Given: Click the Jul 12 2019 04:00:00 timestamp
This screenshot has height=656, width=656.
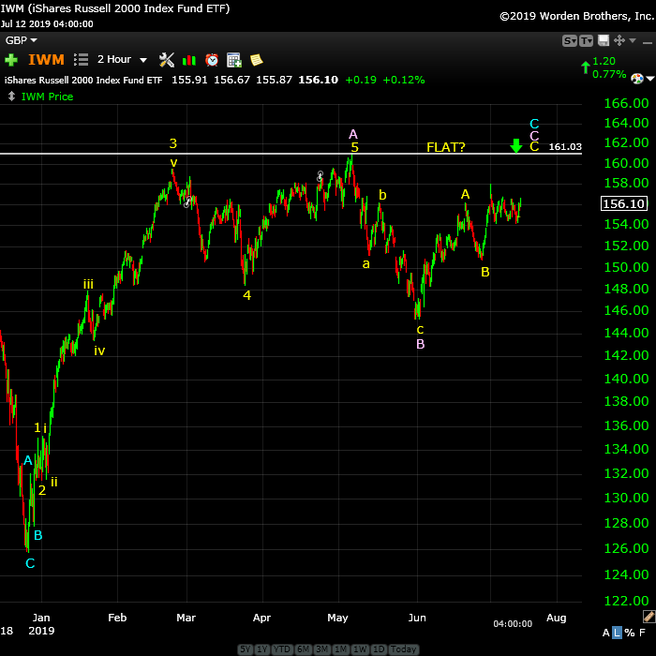Looking at the screenshot, I should click(47, 24).
